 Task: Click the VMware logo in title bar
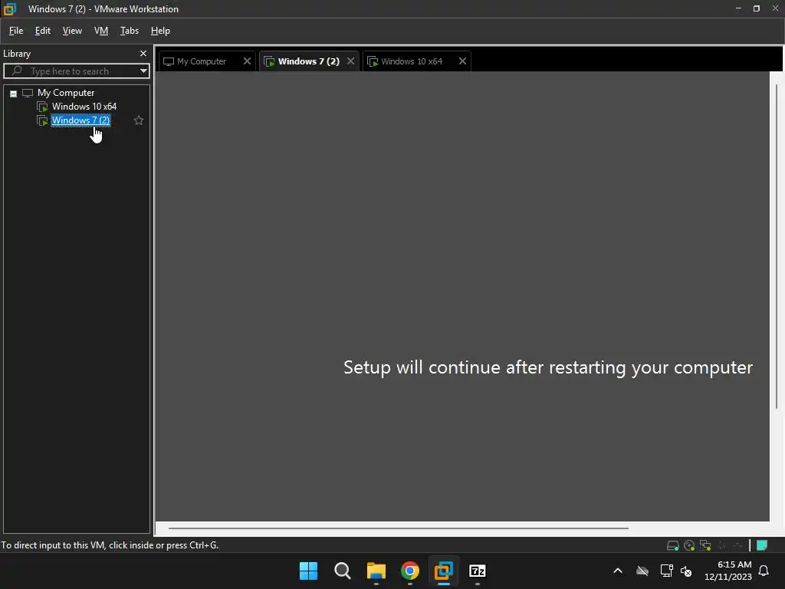tap(9, 8)
